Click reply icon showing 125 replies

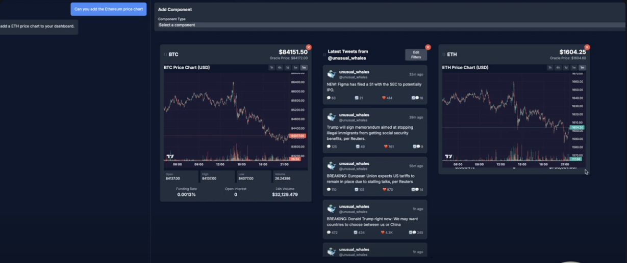coord(329,147)
